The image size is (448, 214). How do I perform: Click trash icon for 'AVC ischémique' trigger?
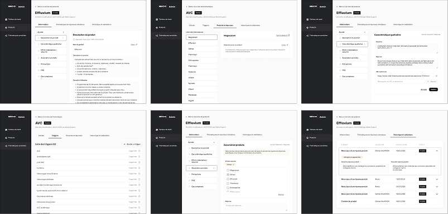pyautogui.click(x=139, y=207)
